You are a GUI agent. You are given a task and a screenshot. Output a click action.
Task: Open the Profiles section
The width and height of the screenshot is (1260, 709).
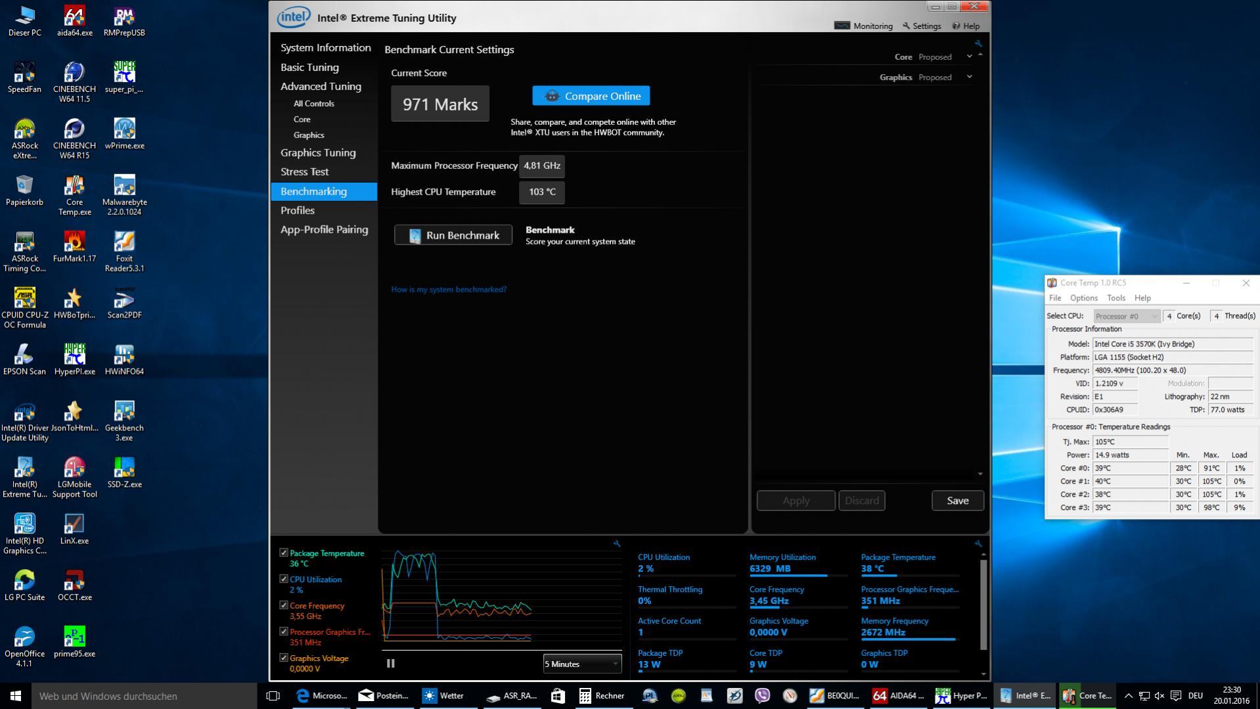pos(298,210)
